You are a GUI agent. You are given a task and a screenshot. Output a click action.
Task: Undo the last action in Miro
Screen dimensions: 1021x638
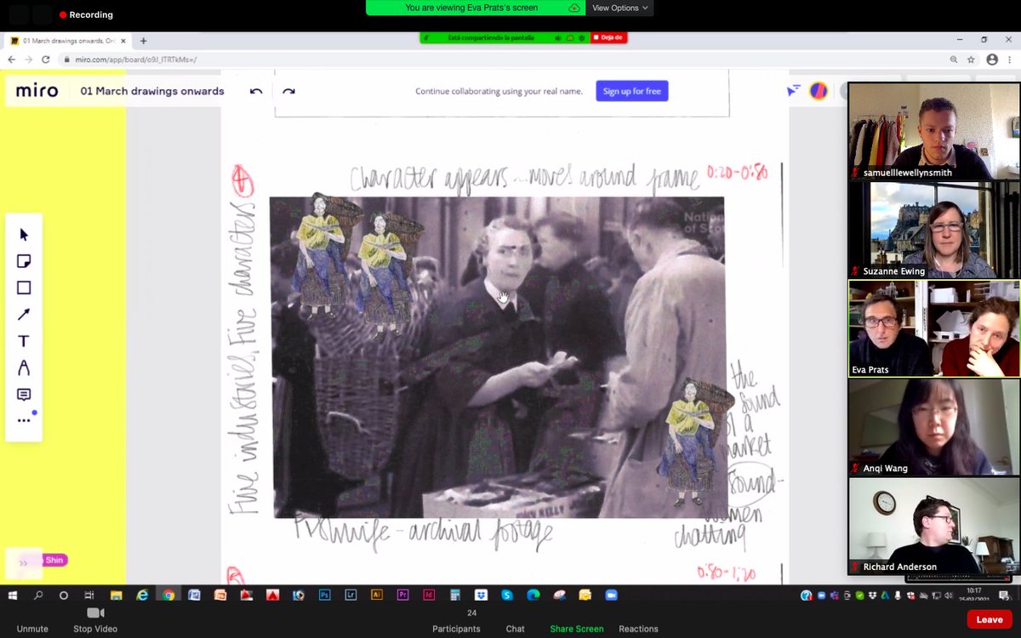pyautogui.click(x=256, y=91)
